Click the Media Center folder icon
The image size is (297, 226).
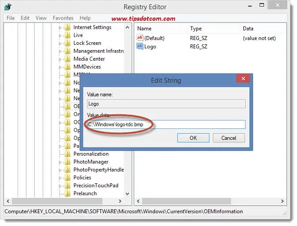click(67, 59)
